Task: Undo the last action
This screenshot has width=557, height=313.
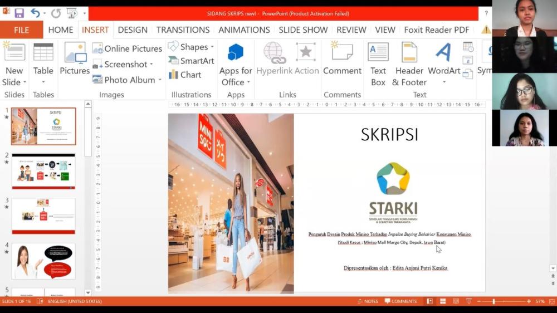Action: (35, 13)
